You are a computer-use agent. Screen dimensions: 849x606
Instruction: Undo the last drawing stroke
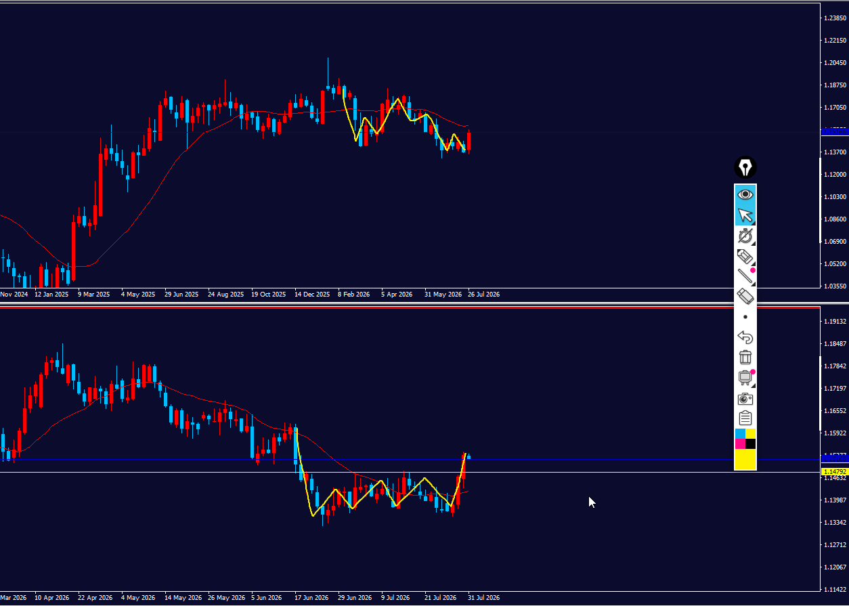tap(745, 337)
